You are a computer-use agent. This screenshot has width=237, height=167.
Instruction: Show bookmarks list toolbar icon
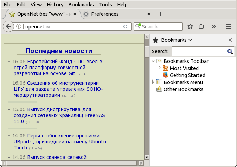(201, 27)
